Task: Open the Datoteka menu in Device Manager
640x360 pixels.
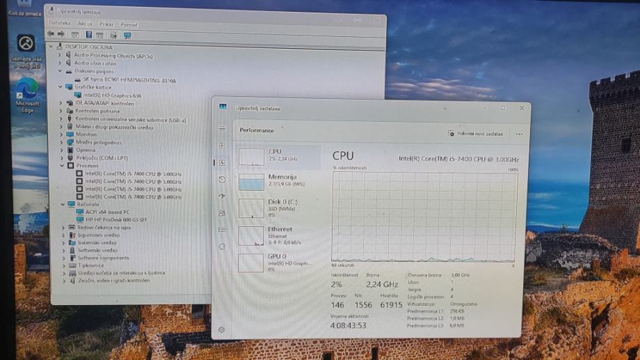Action: pos(60,23)
